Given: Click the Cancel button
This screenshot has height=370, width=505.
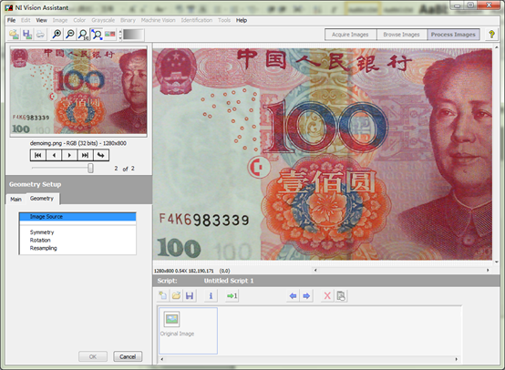Looking at the screenshot, I should (128, 356).
